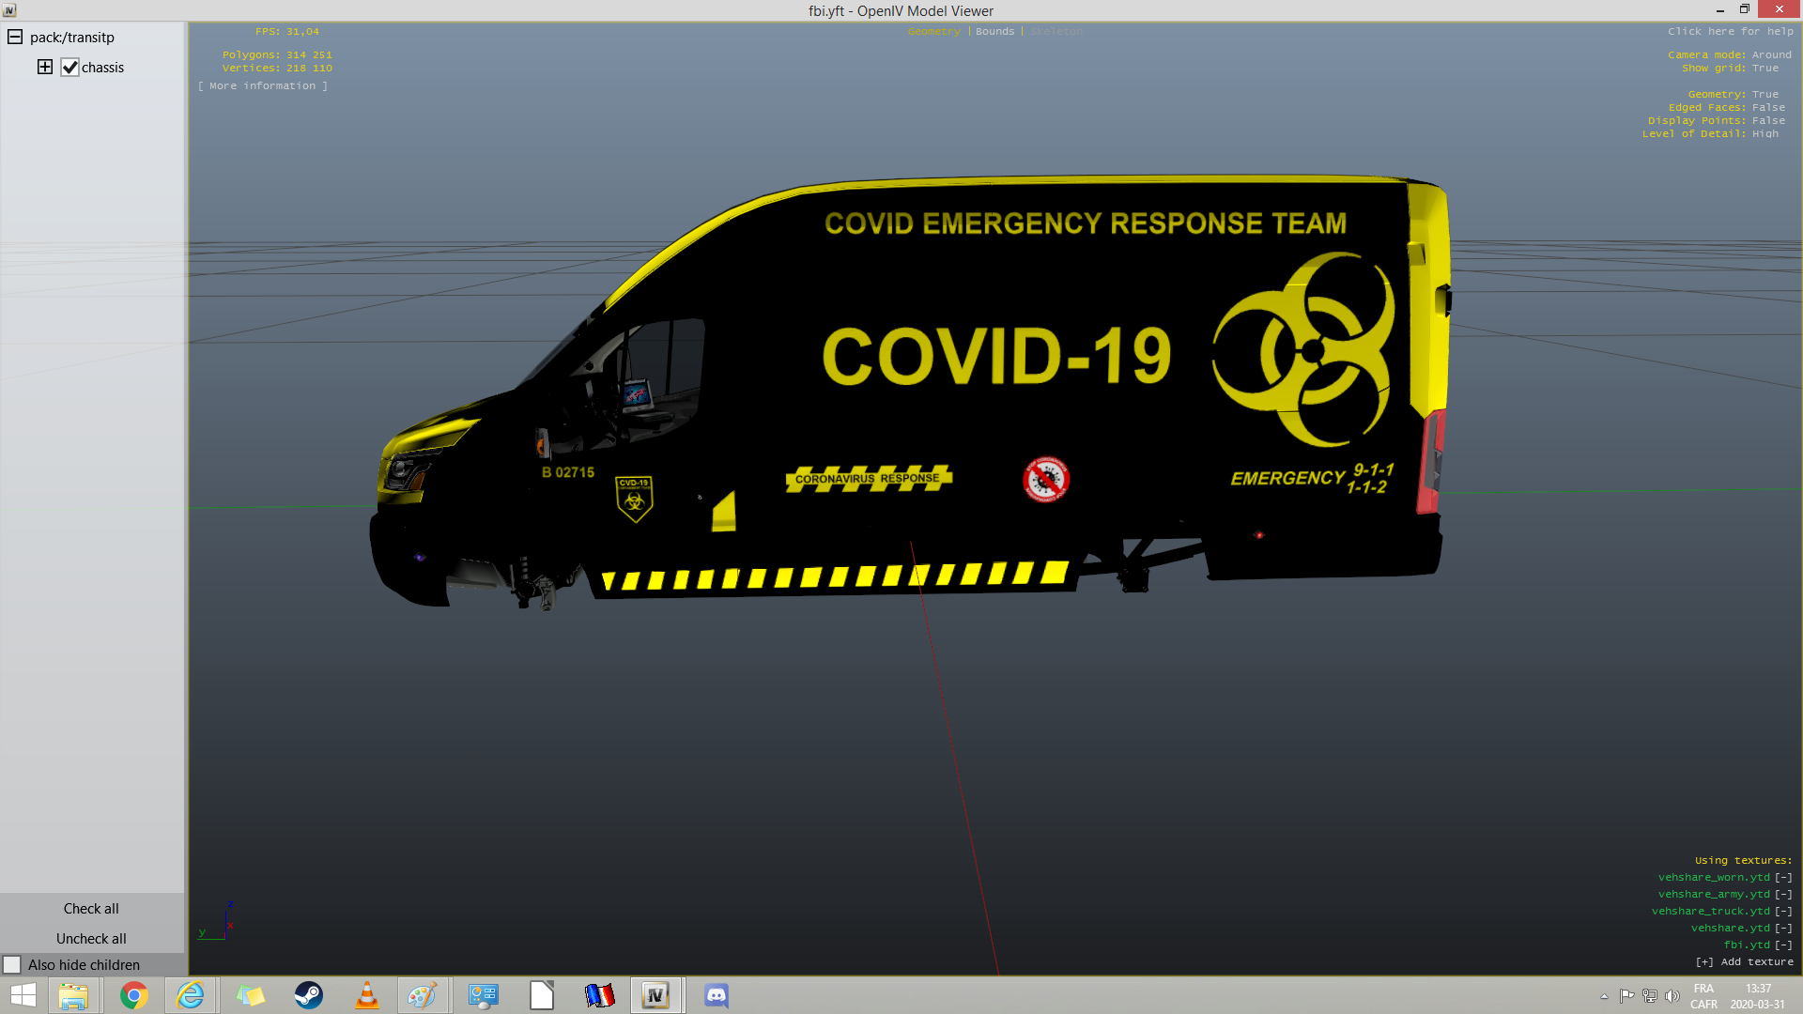The image size is (1803, 1014).
Task: Expand More information details
Action: (x=263, y=86)
